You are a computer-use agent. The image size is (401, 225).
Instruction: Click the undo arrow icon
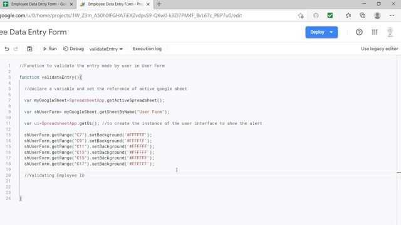click(7, 49)
